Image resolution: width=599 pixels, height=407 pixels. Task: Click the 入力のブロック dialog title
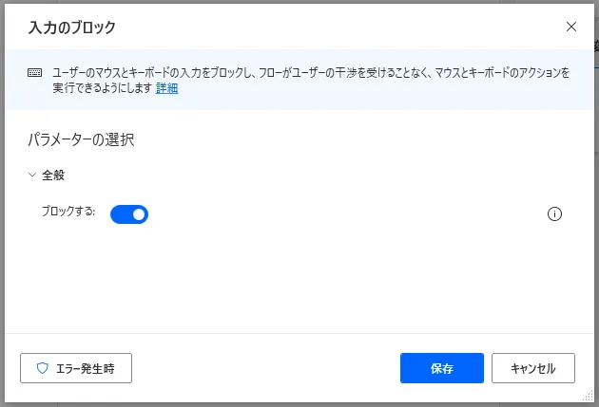[x=72, y=28]
